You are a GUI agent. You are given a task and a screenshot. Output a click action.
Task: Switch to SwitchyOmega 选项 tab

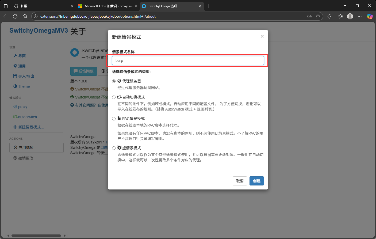172,6
